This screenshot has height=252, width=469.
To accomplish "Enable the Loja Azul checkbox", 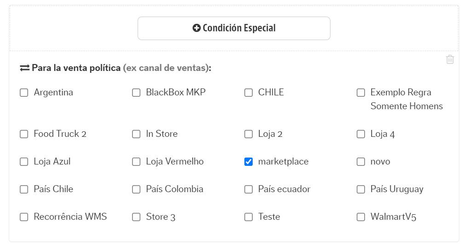I will tap(24, 162).
